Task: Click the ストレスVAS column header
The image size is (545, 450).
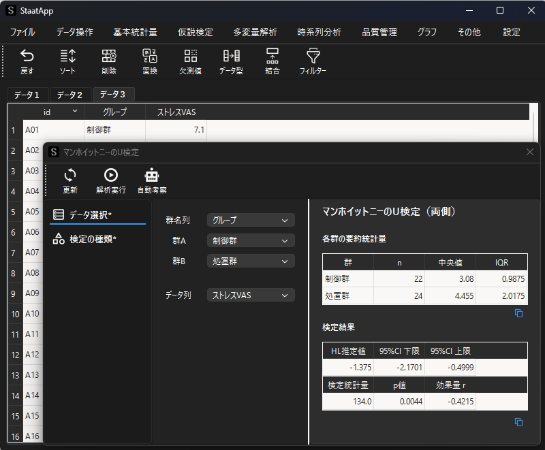Action: coord(176,112)
